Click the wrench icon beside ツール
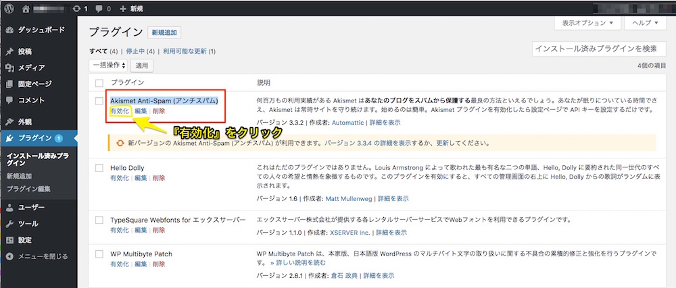Viewport: 676px width, 288px height. (x=10, y=223)
